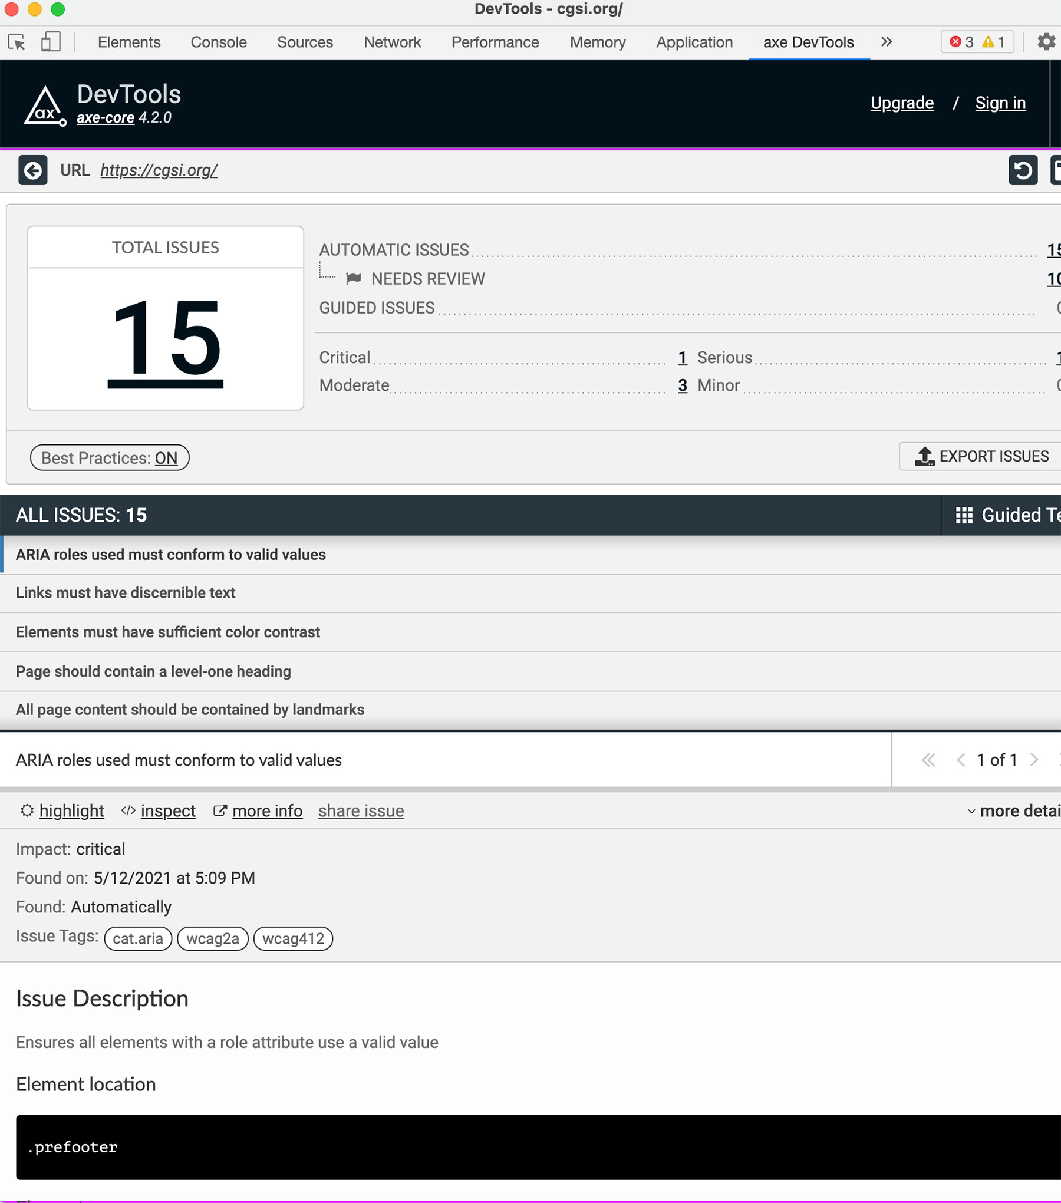Re-run the scan with refresh icon
1061x1203 pixels.
(x=1023, y=170)
